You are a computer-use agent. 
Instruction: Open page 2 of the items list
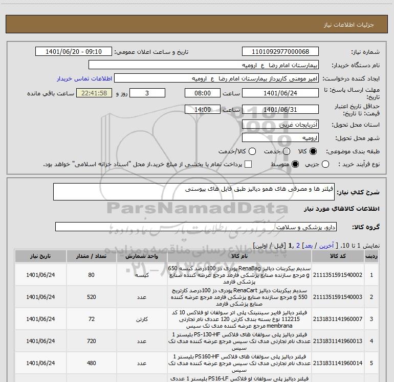click(298, 246)
